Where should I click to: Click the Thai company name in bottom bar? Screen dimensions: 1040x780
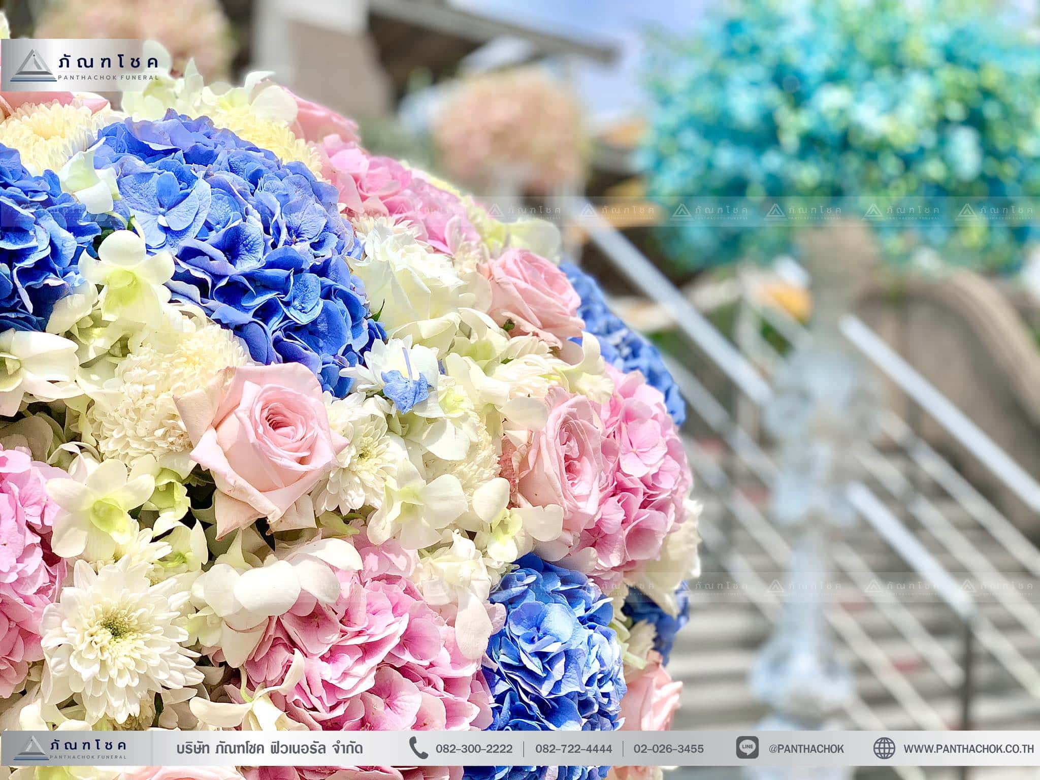point(269,749)
